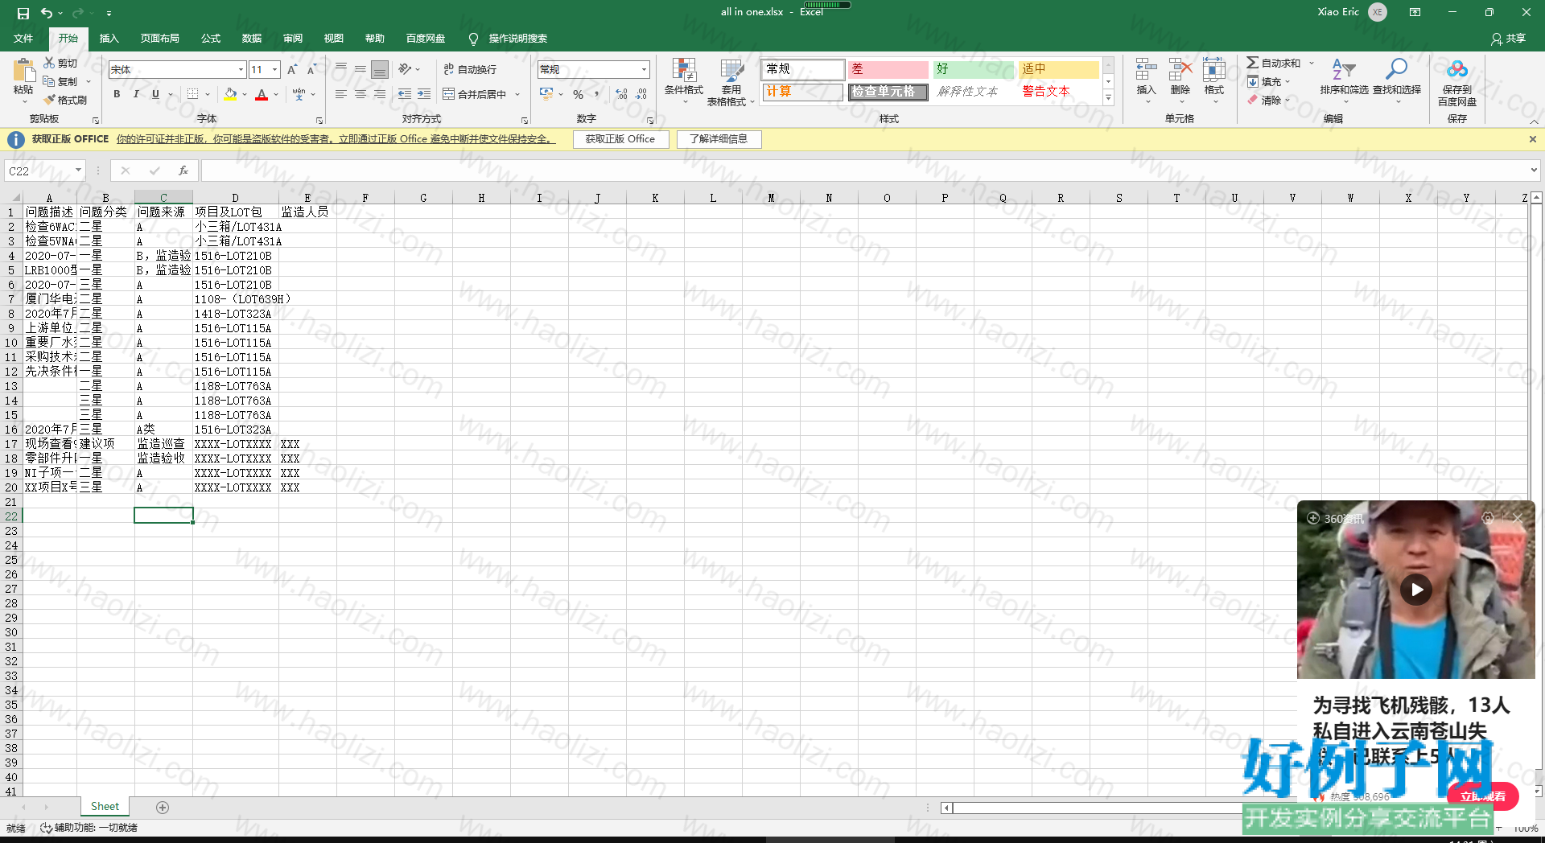Apply the red font color A
Image resolution: width=1545 pixels, height=843 pixels.
[x=262, y=94]
